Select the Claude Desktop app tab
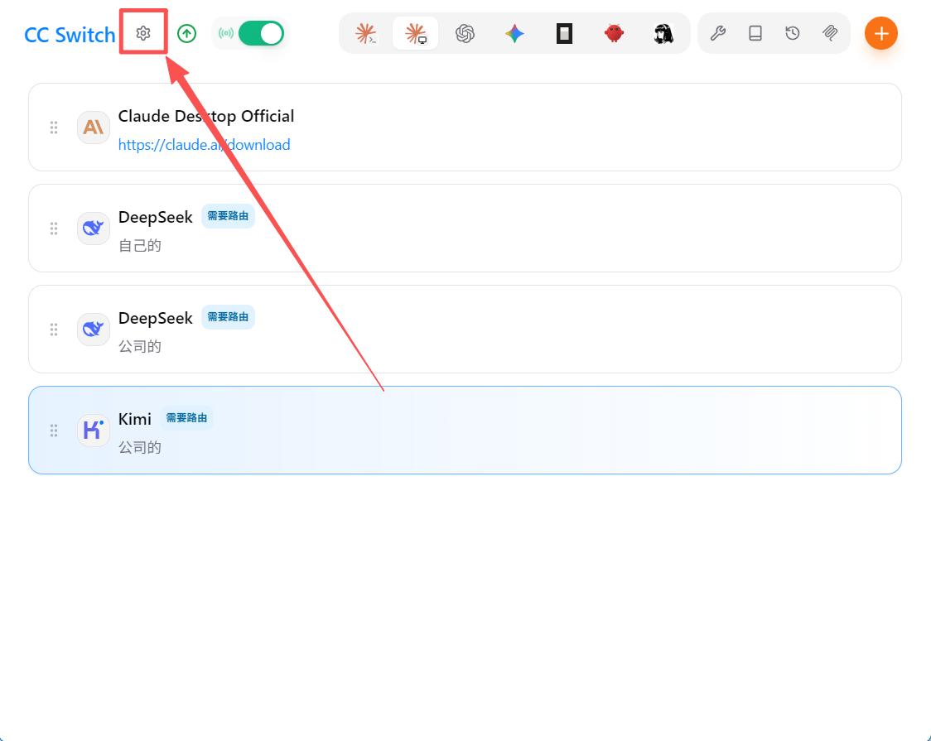The image size is (931, 741). pyautogui.click(x=416, y=33)
